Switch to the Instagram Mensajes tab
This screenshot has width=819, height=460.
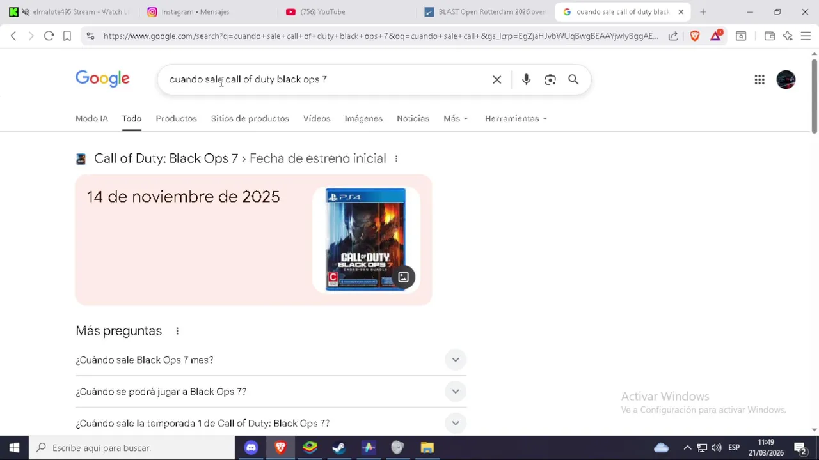(x=205, y=11)
